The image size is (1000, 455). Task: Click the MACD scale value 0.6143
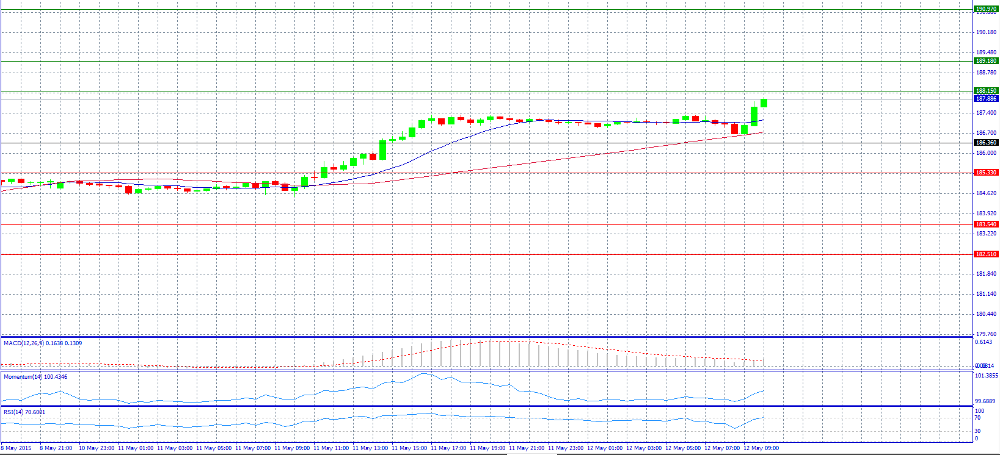pos(984,342)
